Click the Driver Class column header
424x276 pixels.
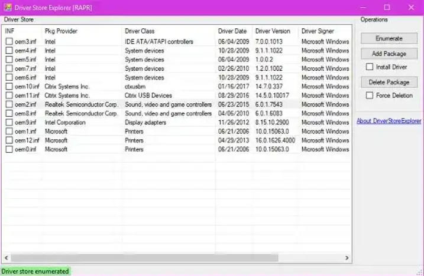[168, 31]
